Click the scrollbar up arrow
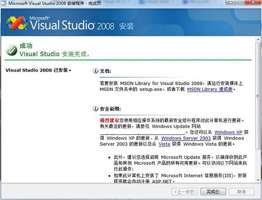The height and width of the screenshot is (200, 262). 258,39
